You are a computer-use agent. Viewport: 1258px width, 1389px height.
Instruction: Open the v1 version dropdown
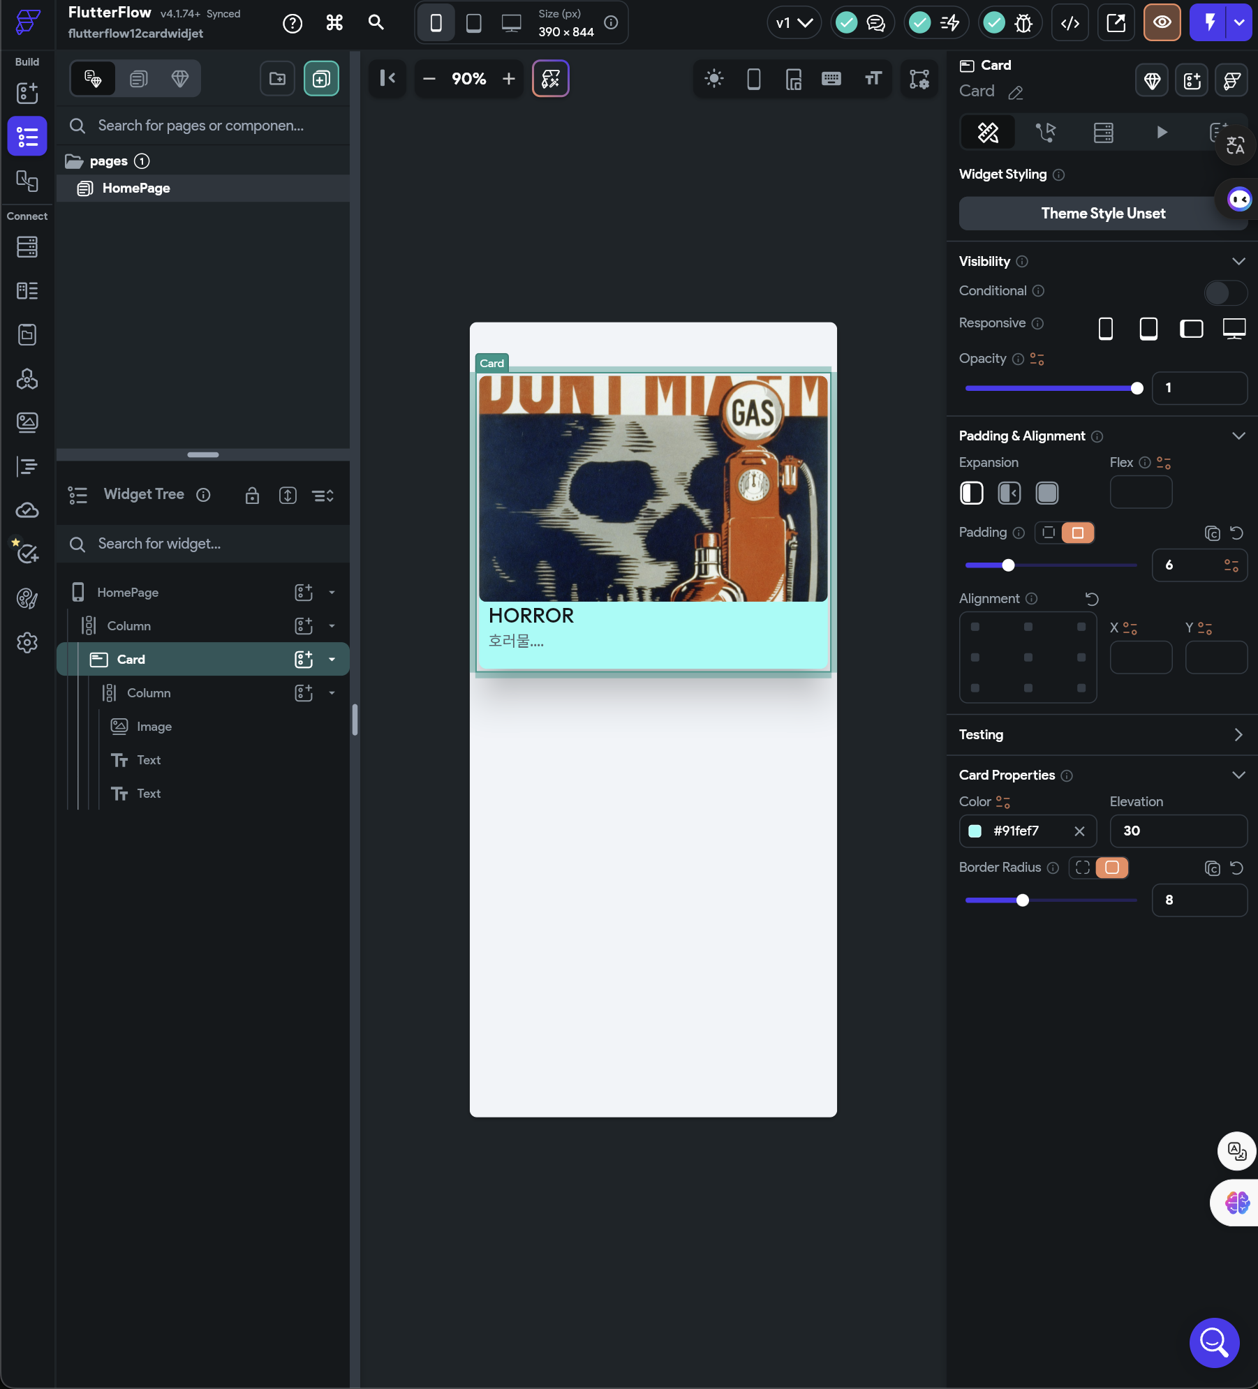(794, 23)
